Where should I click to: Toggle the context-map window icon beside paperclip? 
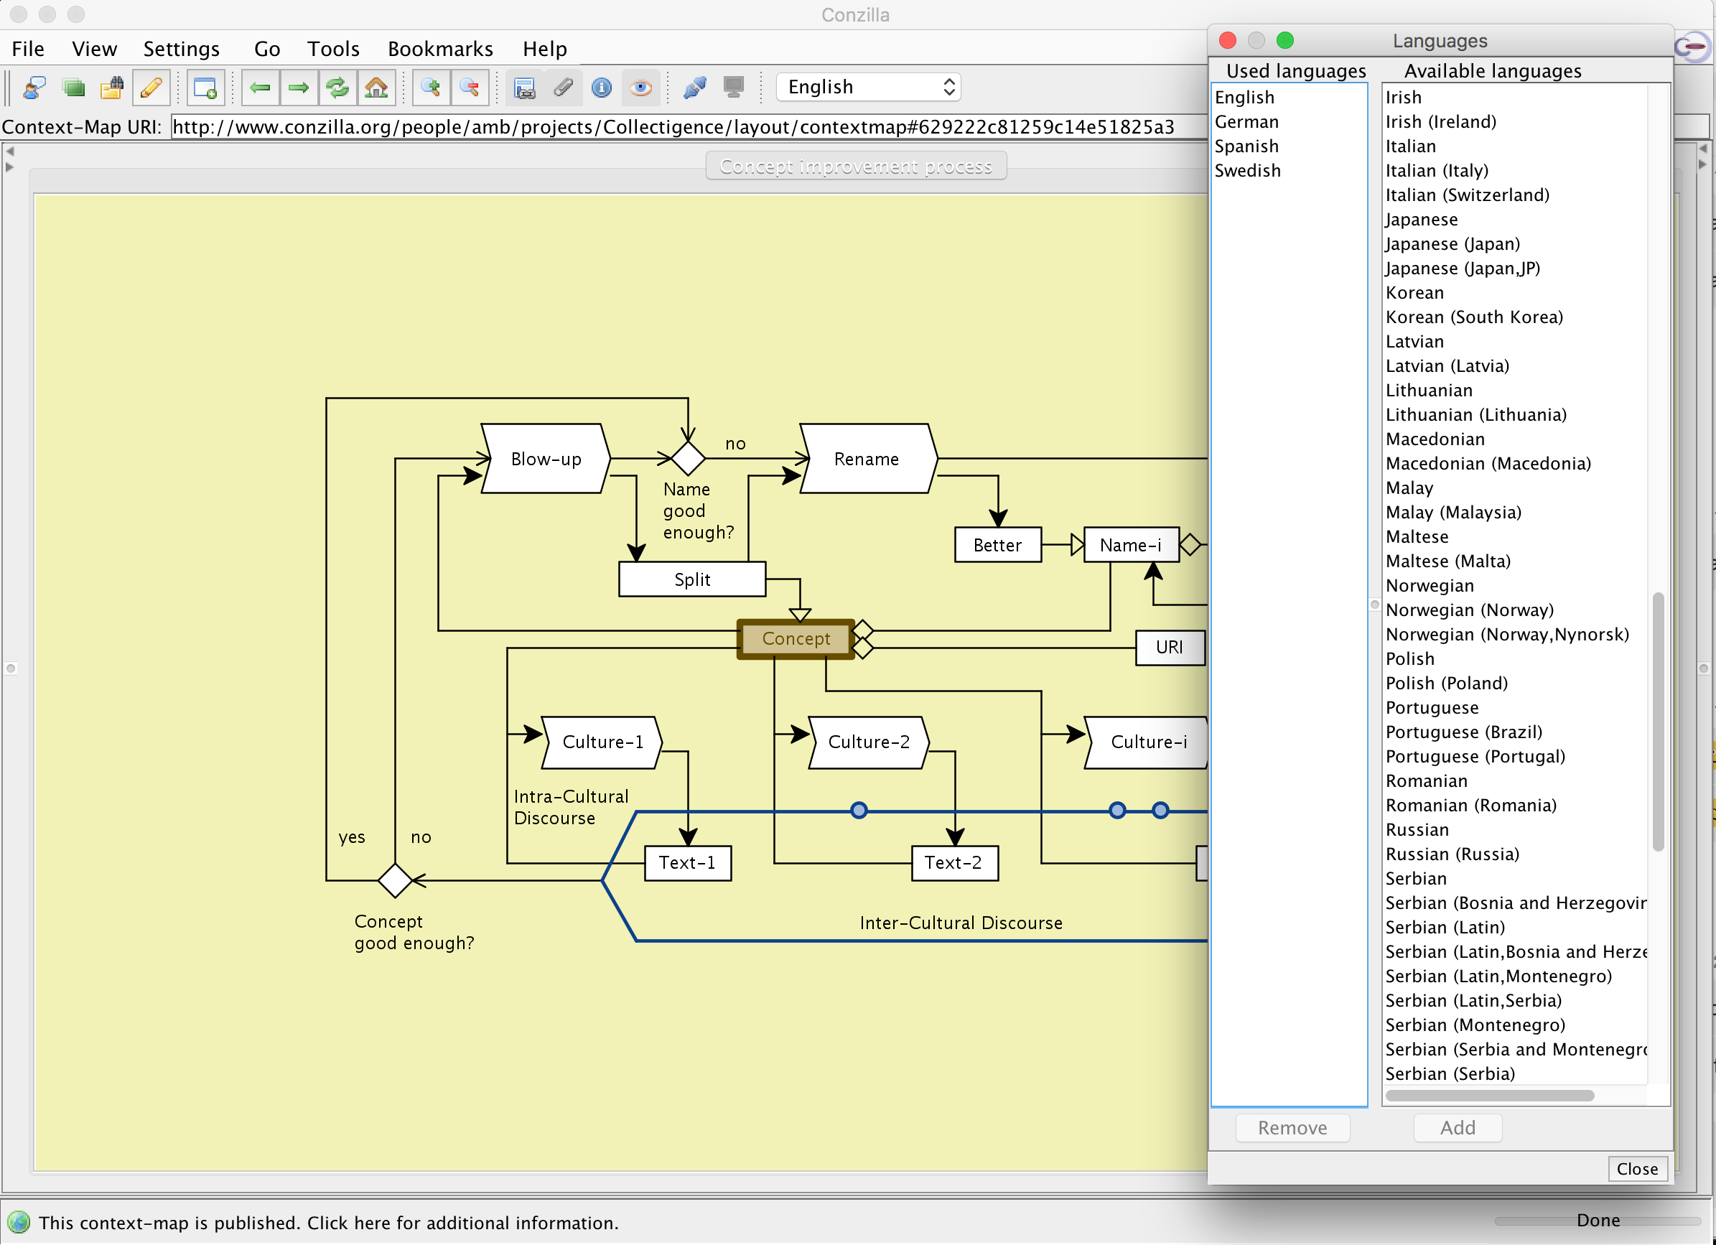click(x=524, y=88)
